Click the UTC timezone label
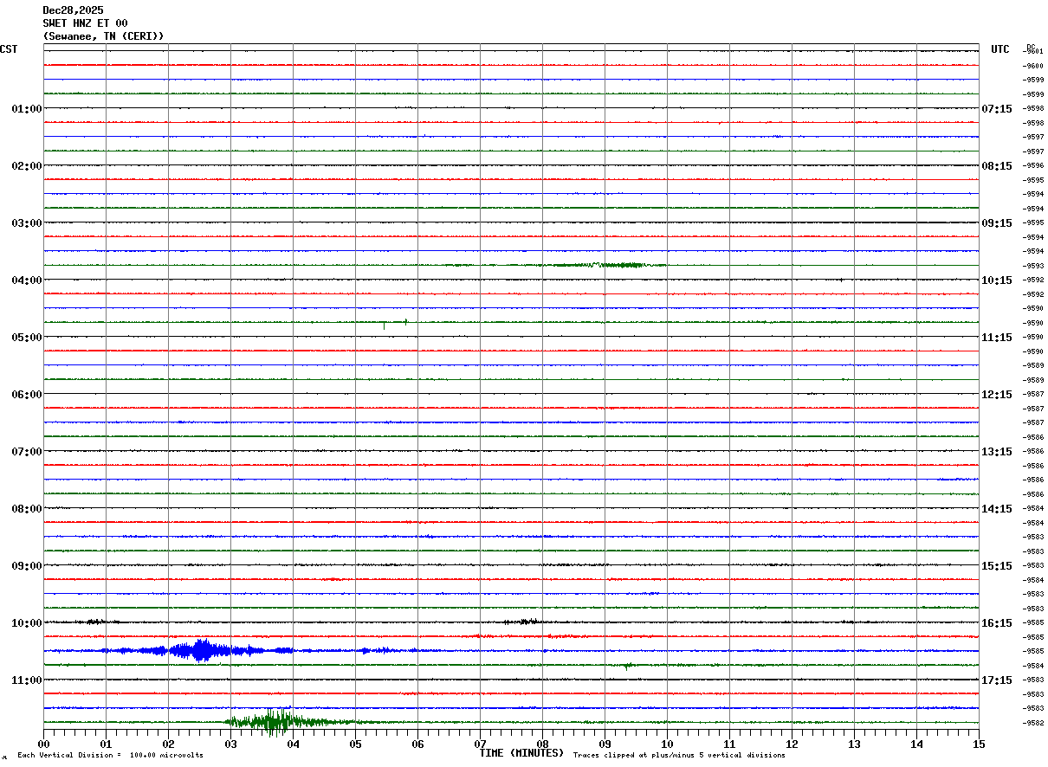1048x767 pixels. [1000, 49]
